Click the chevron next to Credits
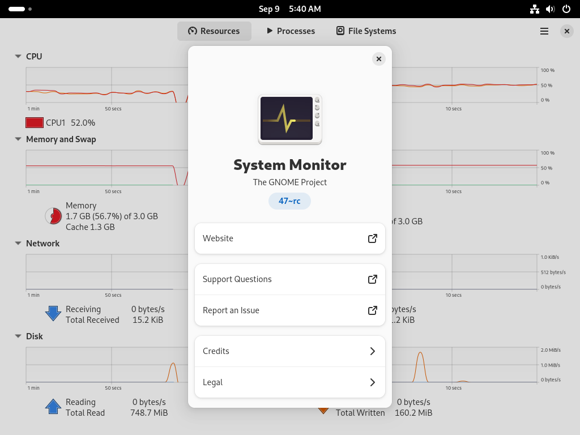 coord(373,351)
